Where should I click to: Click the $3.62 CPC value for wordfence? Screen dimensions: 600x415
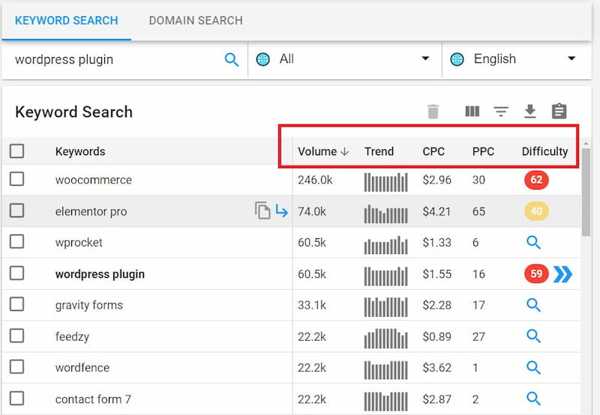(437, 368)
